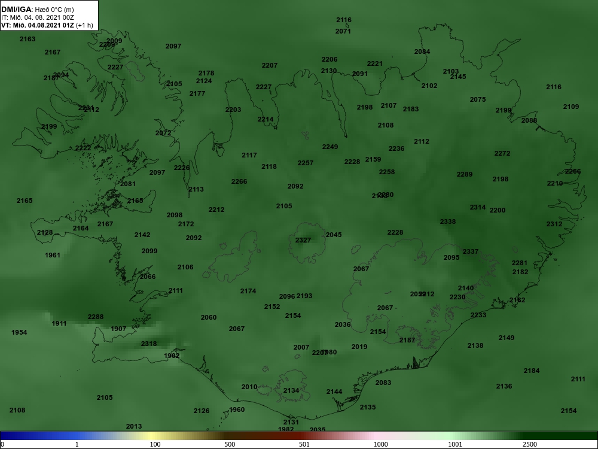Click the map value 2135
The height and width of the screenshot is (449, 598).
368,407
